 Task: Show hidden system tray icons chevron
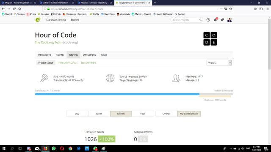[230, 148]
